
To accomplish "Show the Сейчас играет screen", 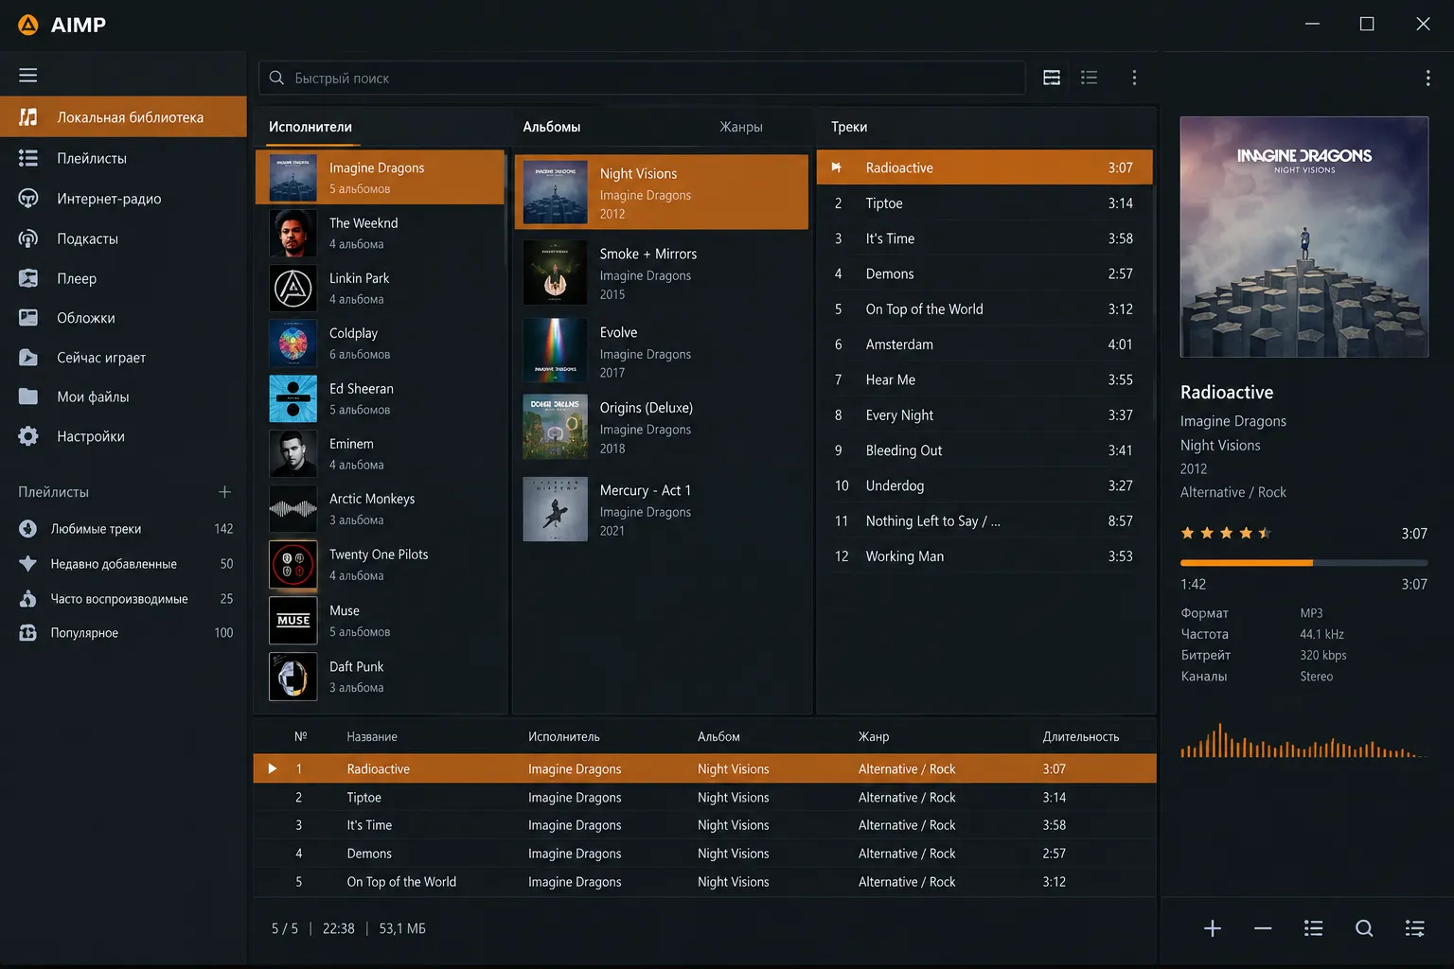I will tap(123, 358).
